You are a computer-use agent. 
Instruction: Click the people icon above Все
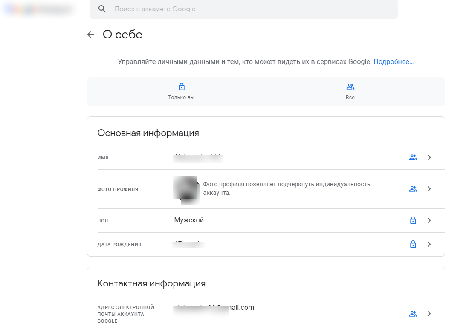[x=350, y=87]
